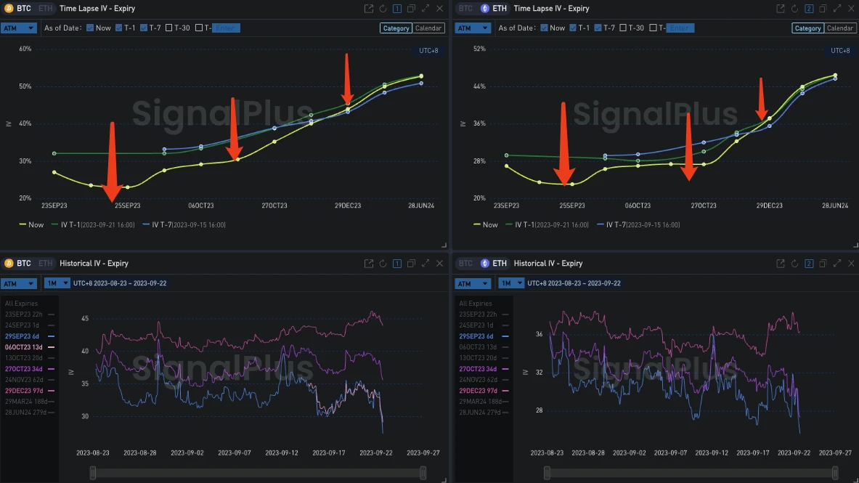Image resolution: width=859 pixels, height=483 pixels.
Task: Open ATM dropdown in BTC Historical IV panel
Action: coord(19,283)
